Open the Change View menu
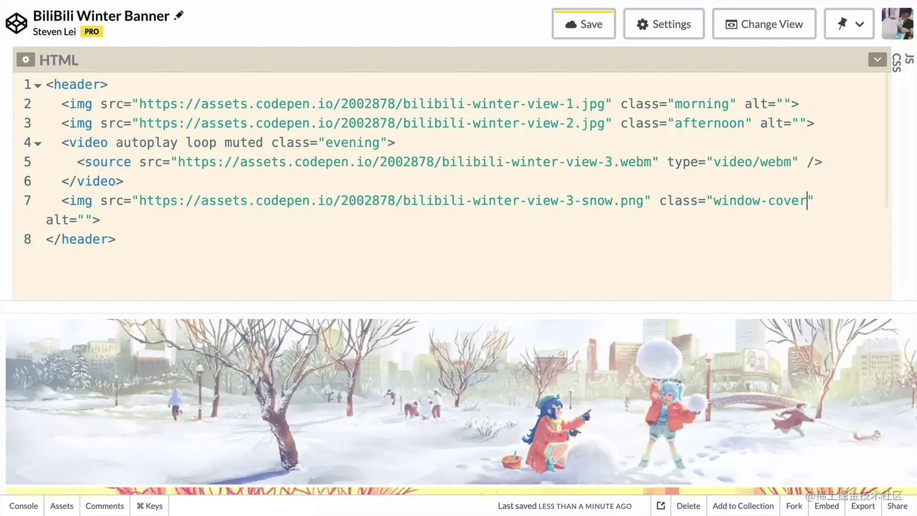This screenshot has width=917, height=516. [764, 24]
